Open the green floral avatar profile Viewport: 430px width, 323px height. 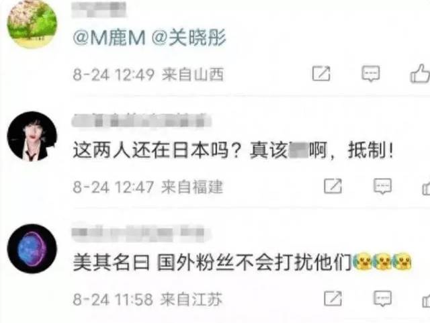point(32,24)
